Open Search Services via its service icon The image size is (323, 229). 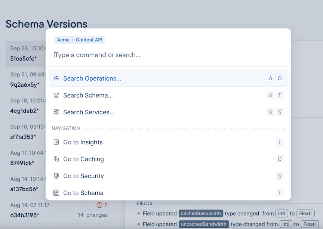pos(56,112)
